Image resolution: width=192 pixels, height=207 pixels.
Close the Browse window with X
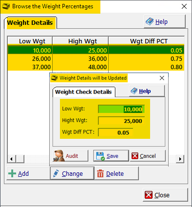184,6
